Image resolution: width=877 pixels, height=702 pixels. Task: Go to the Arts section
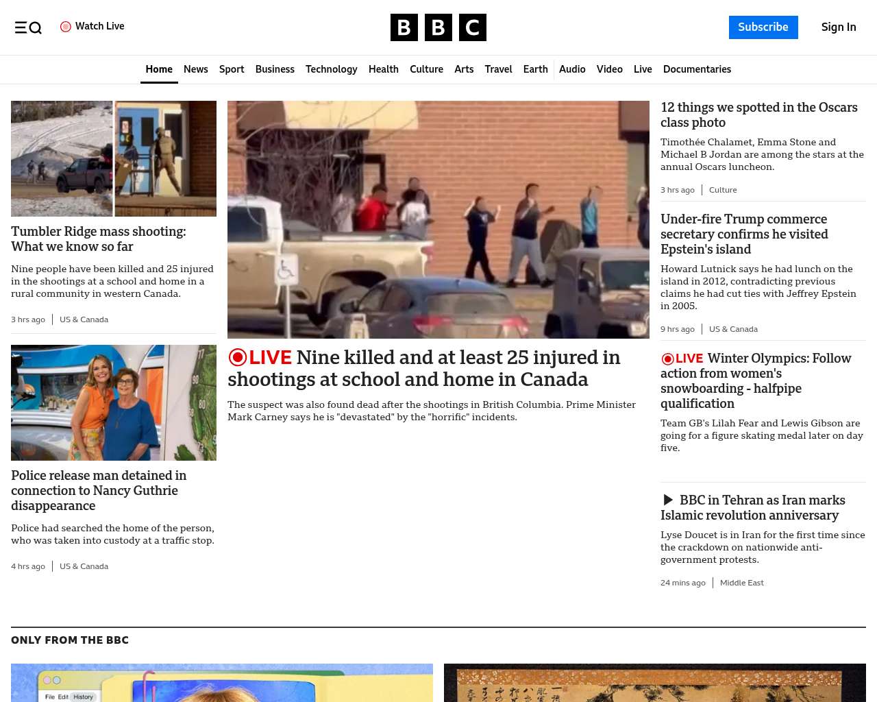(x=464, y=69)
